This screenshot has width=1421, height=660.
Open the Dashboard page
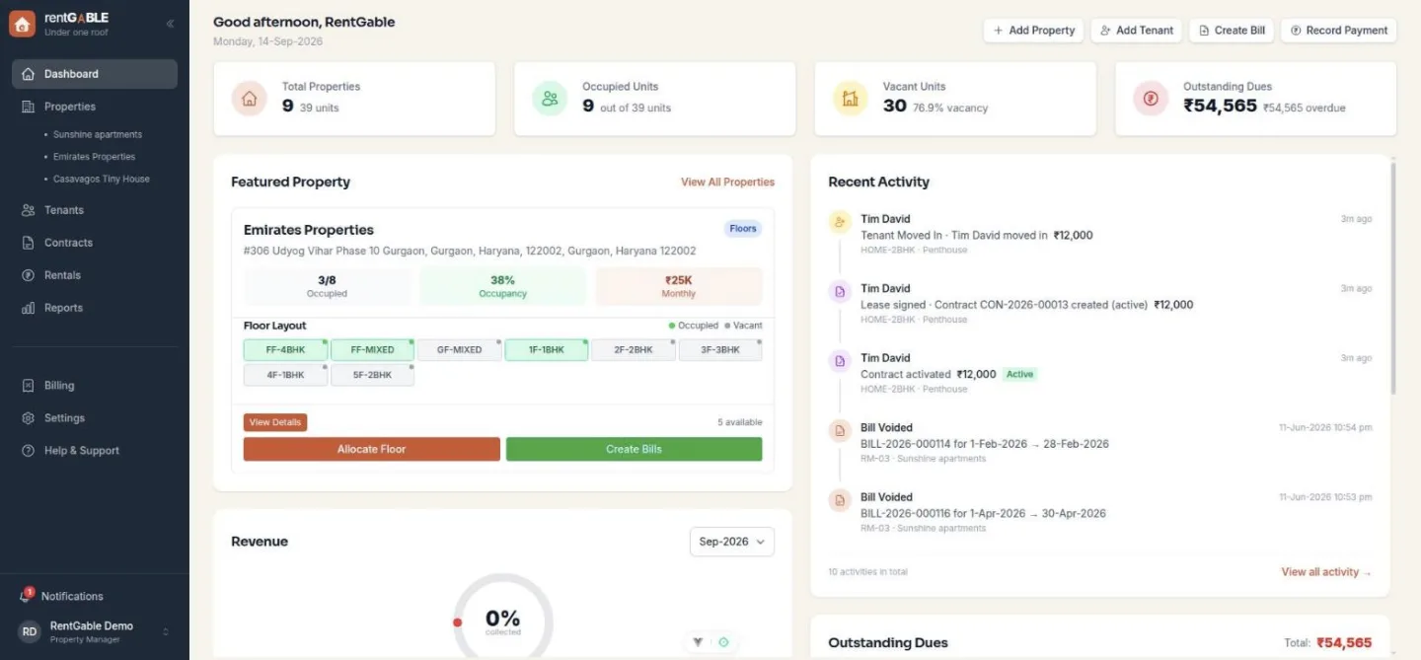click(95, 74)
